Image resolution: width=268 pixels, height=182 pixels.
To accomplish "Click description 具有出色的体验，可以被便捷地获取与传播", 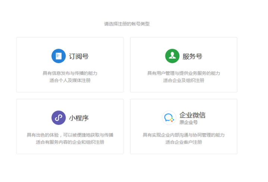I will click(x=70, y=135).
